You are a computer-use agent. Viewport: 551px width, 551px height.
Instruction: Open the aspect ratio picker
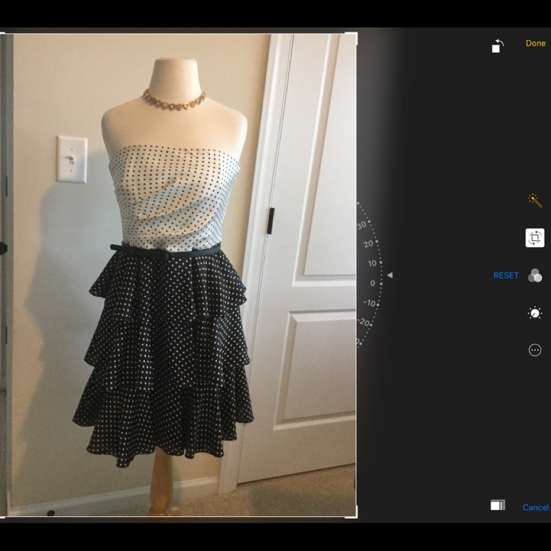[x=498, y=505]
